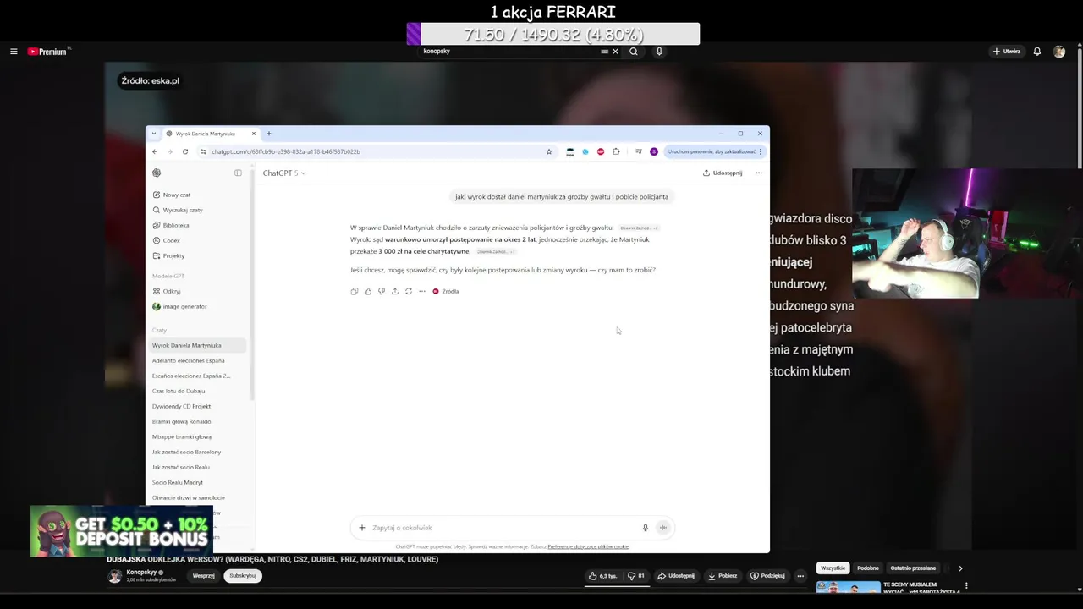The width and height of the screenshot is (1083, 609).
Task: Go to the YouTube Premium home logo
Action: click(x=47, y=52)
